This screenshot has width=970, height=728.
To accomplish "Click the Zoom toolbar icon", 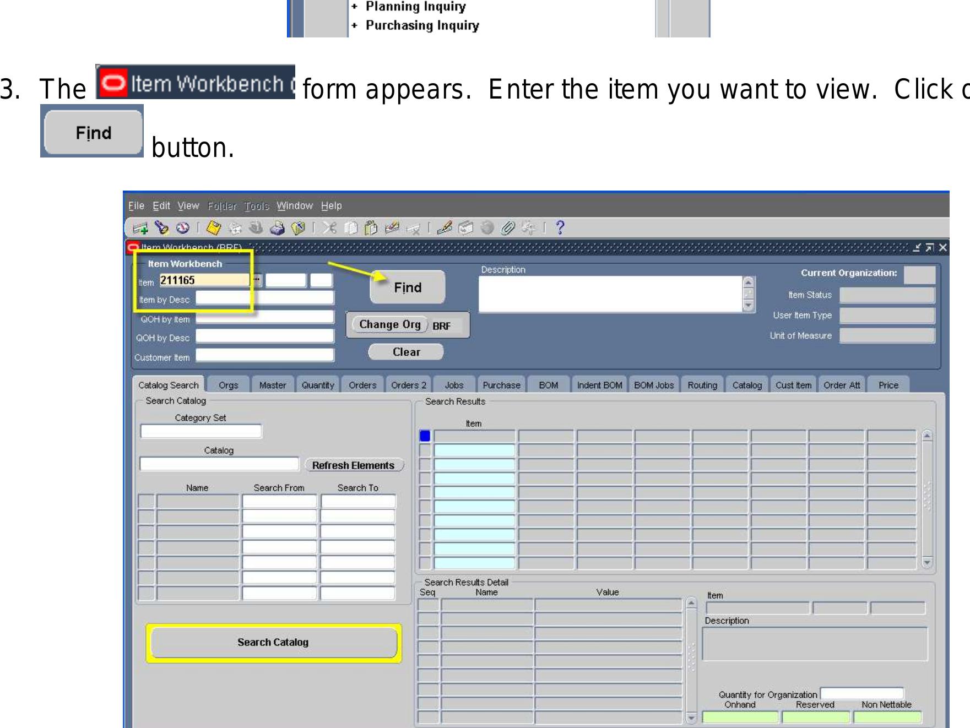I will pos(466,227).
